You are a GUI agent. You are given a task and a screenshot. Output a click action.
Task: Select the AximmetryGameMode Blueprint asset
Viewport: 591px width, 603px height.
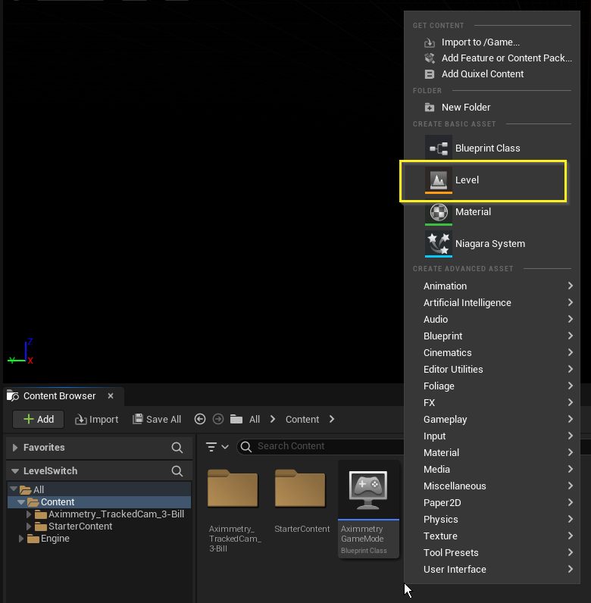pyautogui.click(x=368, y=508)
